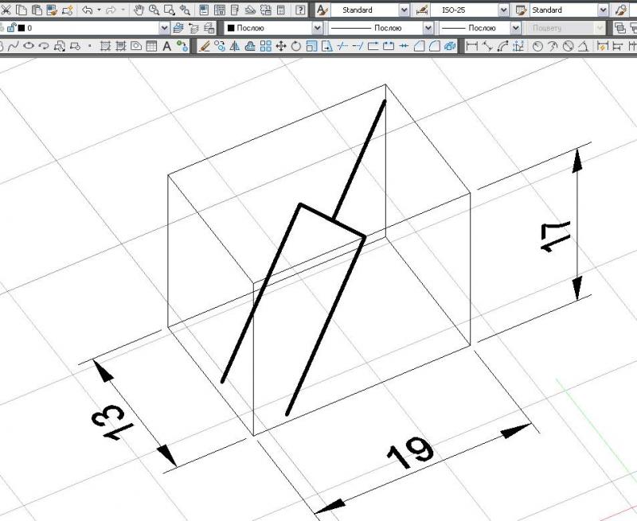Select the Linear dimension tool
637x521 pixels.
471,46
